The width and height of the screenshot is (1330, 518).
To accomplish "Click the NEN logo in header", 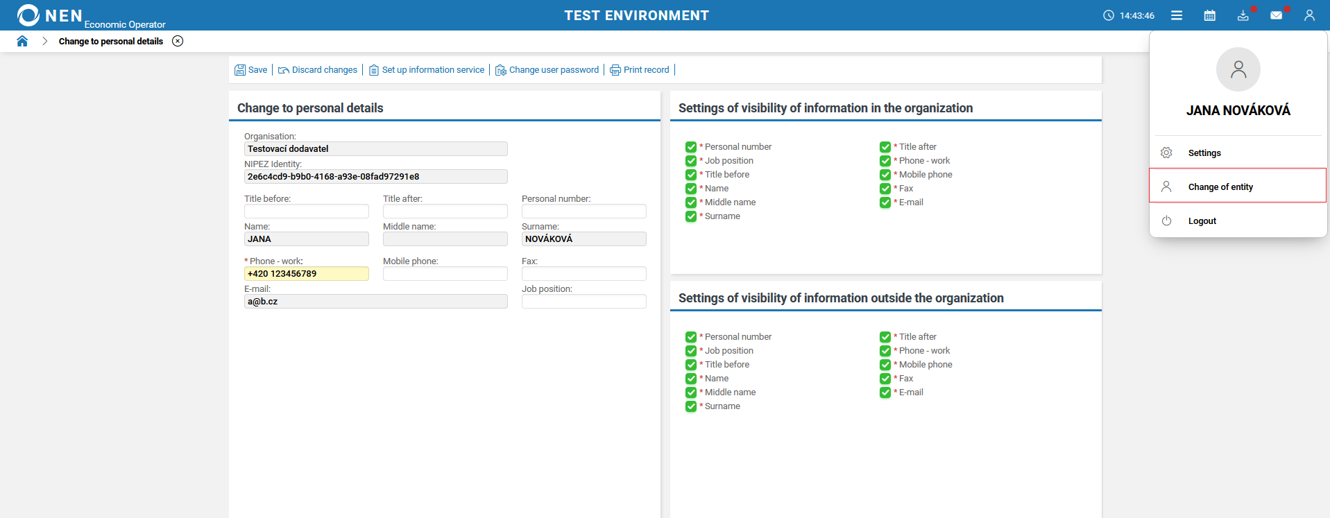I will 50,15.
